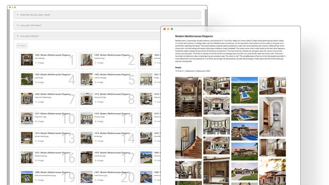The height and width of the screenshot is (185, 329).
Task: Click the Details label in gallery page
Action: [178, 68]
